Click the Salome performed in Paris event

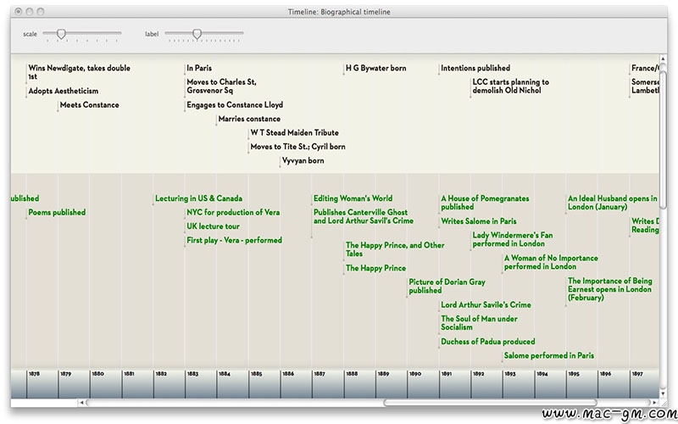tap(548, 356)
